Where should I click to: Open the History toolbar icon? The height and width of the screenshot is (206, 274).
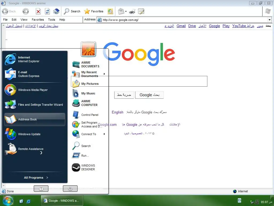pos(110,11)
